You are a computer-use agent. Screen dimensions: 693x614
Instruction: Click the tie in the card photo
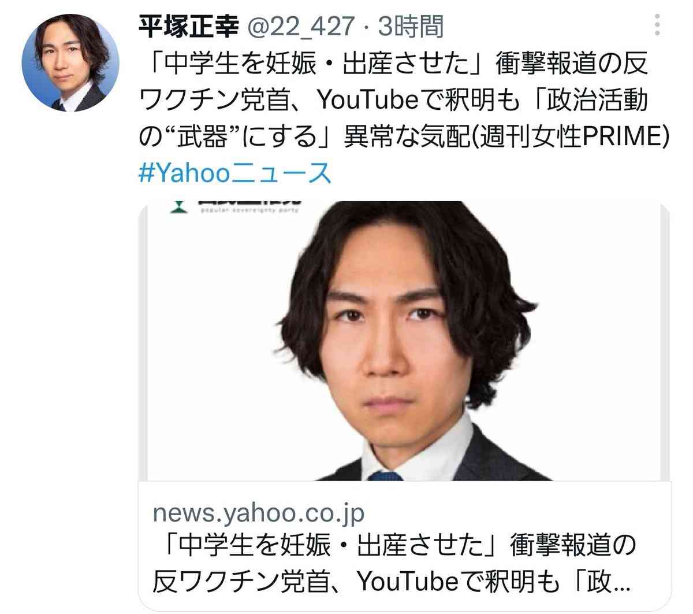385,476
